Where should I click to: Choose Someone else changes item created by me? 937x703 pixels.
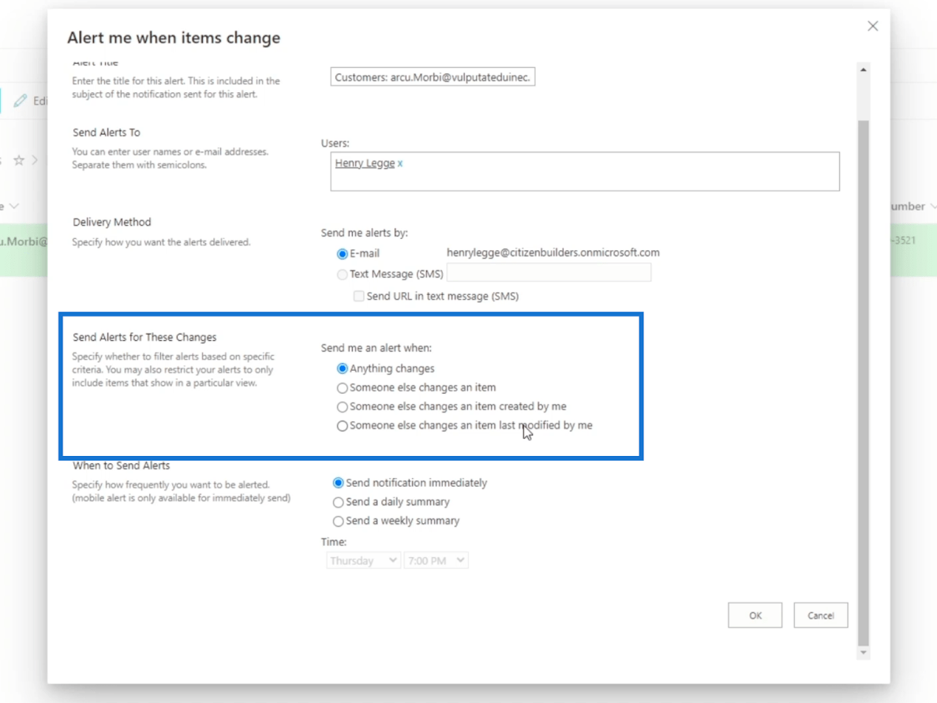(342, 407)
